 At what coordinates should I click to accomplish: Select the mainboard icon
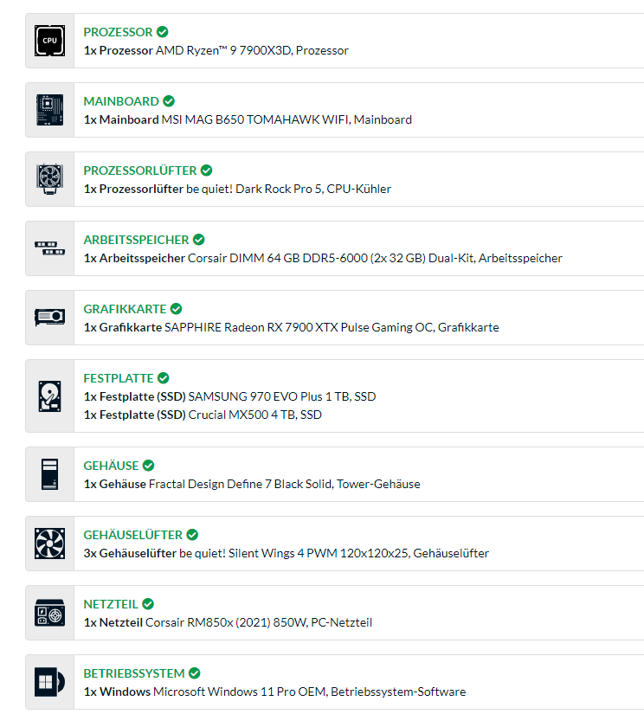[x=49, y=110]
